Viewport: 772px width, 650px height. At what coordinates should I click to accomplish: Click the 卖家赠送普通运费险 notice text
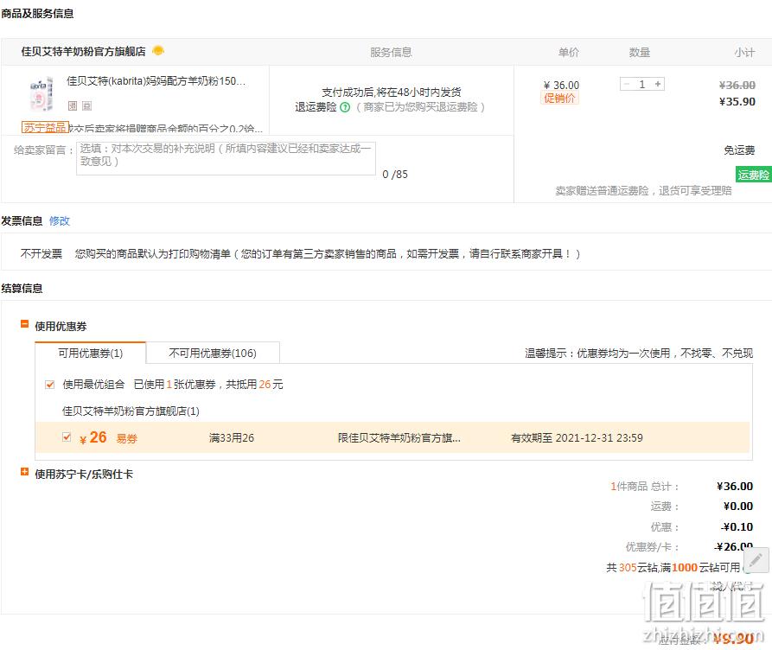(x=643, y=191)
